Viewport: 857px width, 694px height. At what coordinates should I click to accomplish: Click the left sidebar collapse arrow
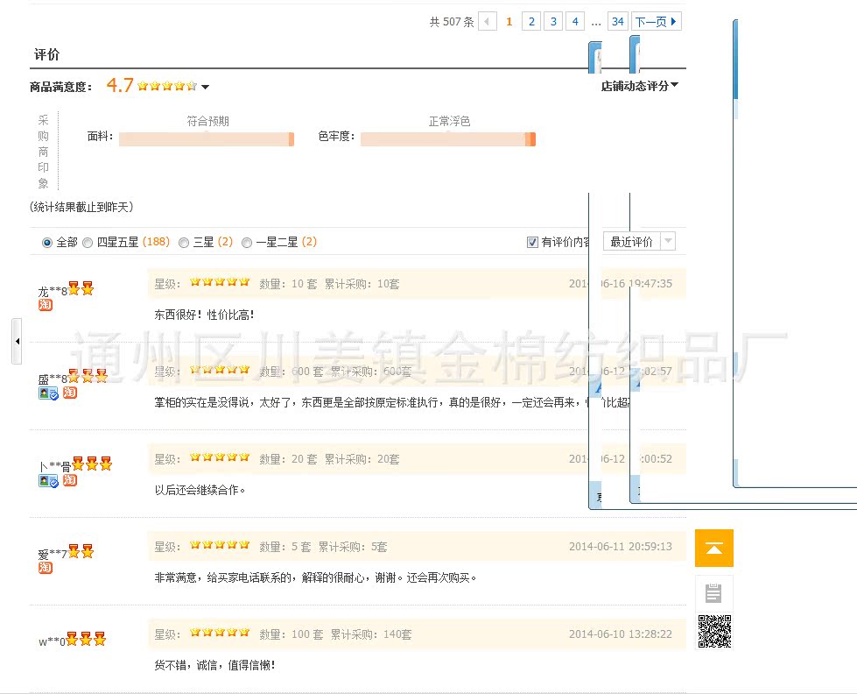point(17,341)
